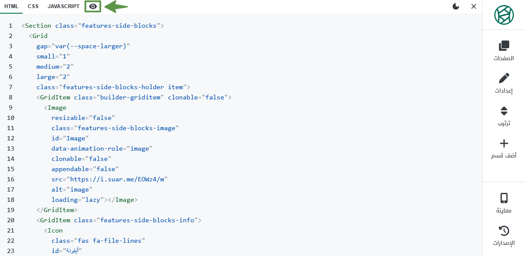Place cursor on the loading="lazy" line
Screen dimensions: 525x256
click(x=94, y=200)
